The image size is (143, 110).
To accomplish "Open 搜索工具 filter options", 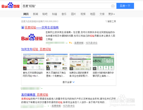I will point(112,22).
